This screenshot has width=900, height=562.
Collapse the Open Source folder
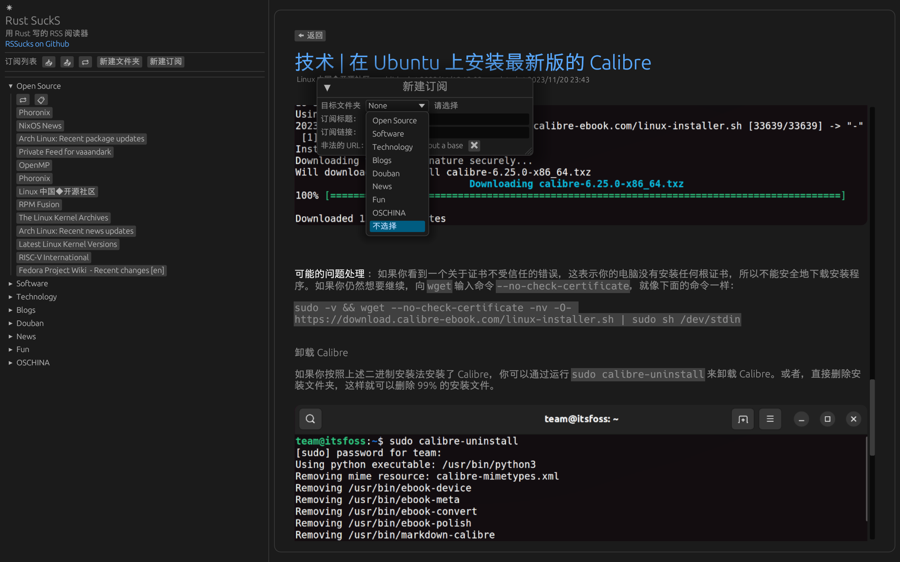tap(11, 86)
